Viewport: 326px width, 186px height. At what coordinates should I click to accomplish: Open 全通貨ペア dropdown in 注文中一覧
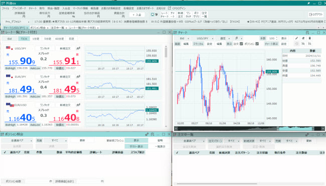point(190,141)
